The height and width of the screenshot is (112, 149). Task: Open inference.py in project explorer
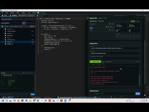11,40
